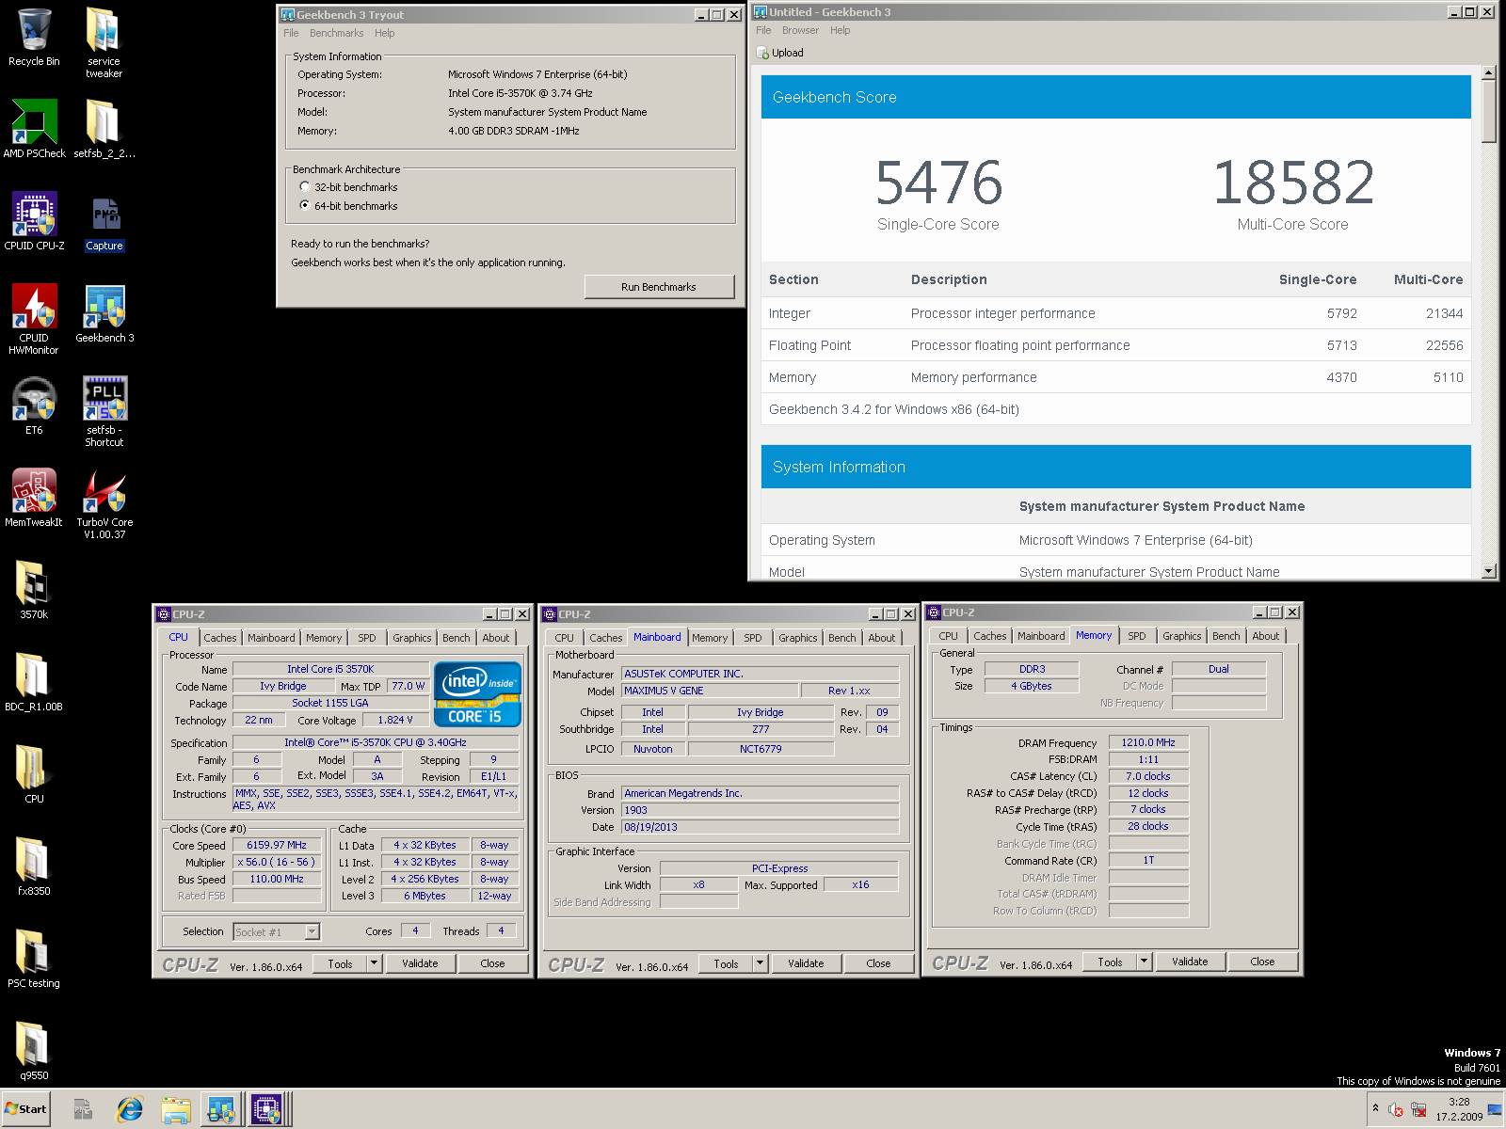Click DRAM Frequency value 1210.0 MHz
Image resolution: width=1506 pixels, height=1129 pixels.
pos(1148,742)
